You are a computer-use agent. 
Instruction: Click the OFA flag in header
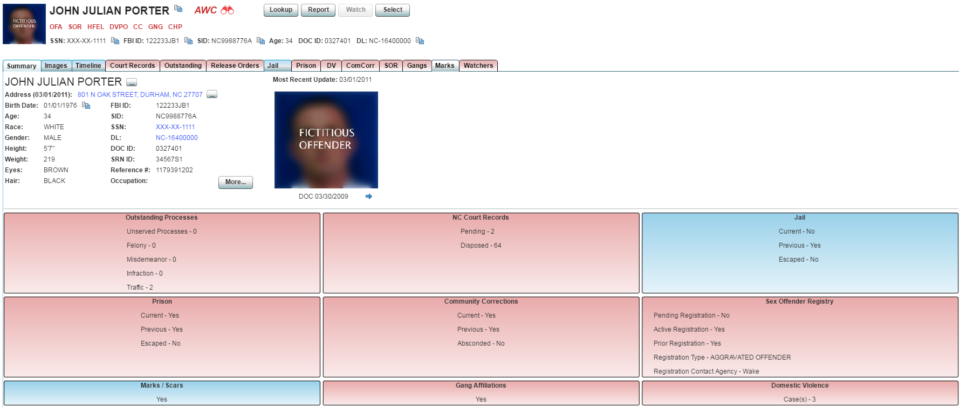pyautogui.click(x=56, y=27)
